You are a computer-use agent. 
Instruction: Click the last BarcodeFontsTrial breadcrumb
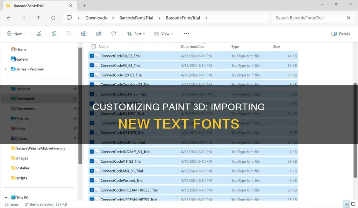pos(183,18)
